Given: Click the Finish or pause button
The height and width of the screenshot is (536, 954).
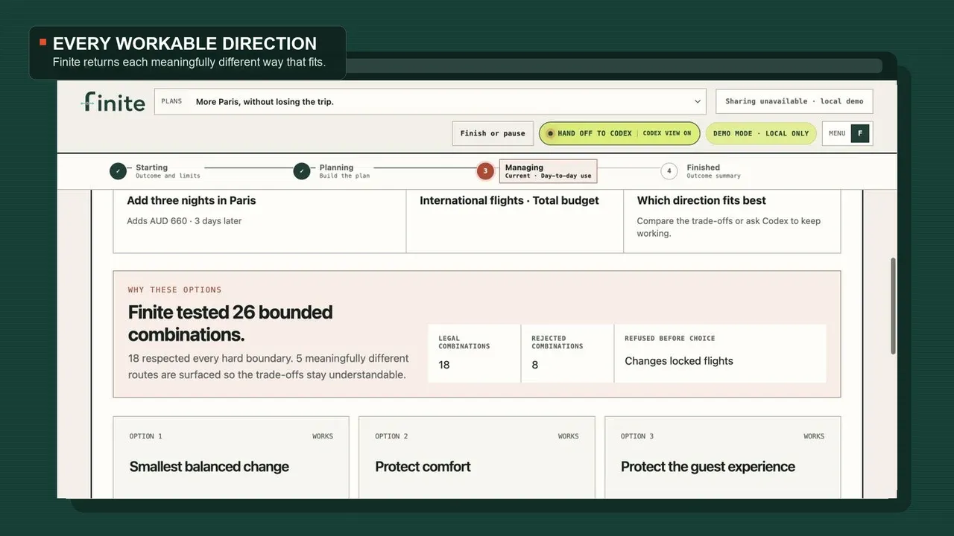Looking at the screenshot, I should click(x=493, y=133).
